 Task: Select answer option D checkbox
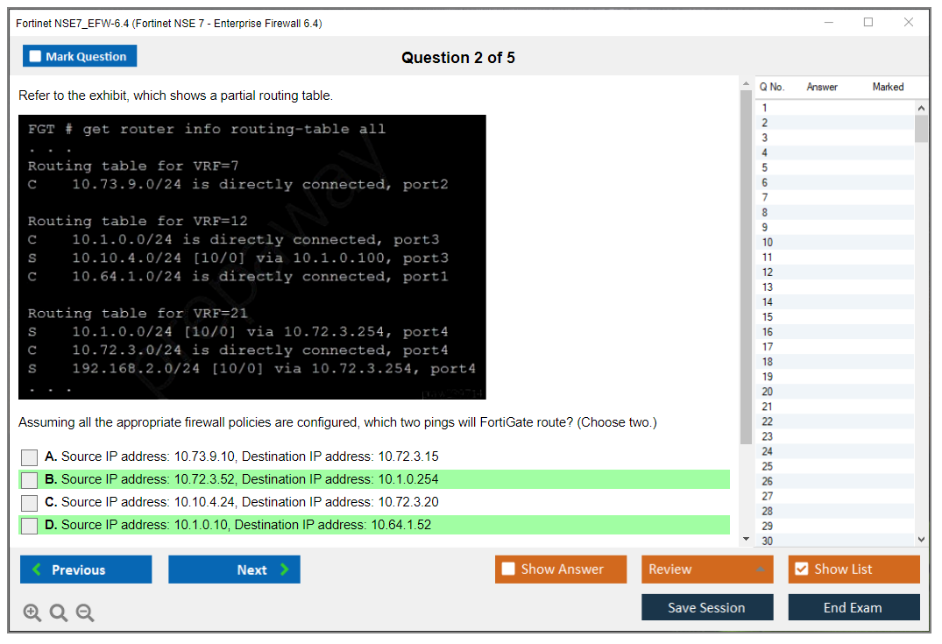(x=30, y=526)
